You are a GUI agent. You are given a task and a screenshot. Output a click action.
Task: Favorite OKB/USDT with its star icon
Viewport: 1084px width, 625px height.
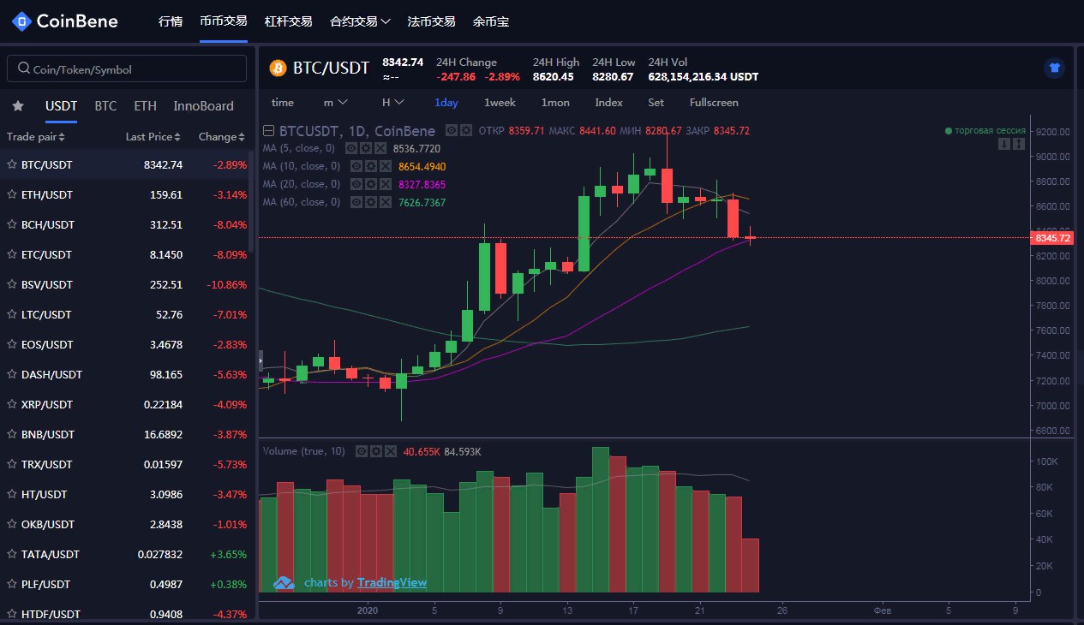[12, 524]
